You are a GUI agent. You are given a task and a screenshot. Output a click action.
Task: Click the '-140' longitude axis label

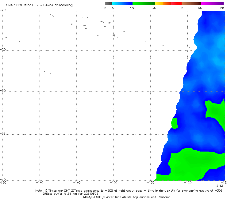(x=76, y=182)
